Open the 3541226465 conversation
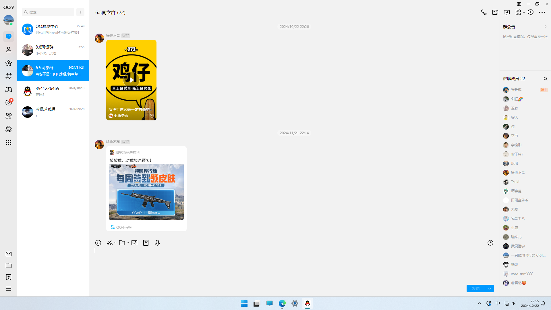 [x=53, y=91]
